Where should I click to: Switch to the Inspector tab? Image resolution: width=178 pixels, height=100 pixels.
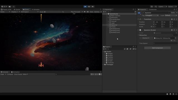pos(142,9)
